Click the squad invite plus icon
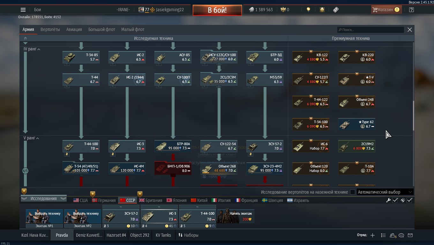 tap(372, 235)
